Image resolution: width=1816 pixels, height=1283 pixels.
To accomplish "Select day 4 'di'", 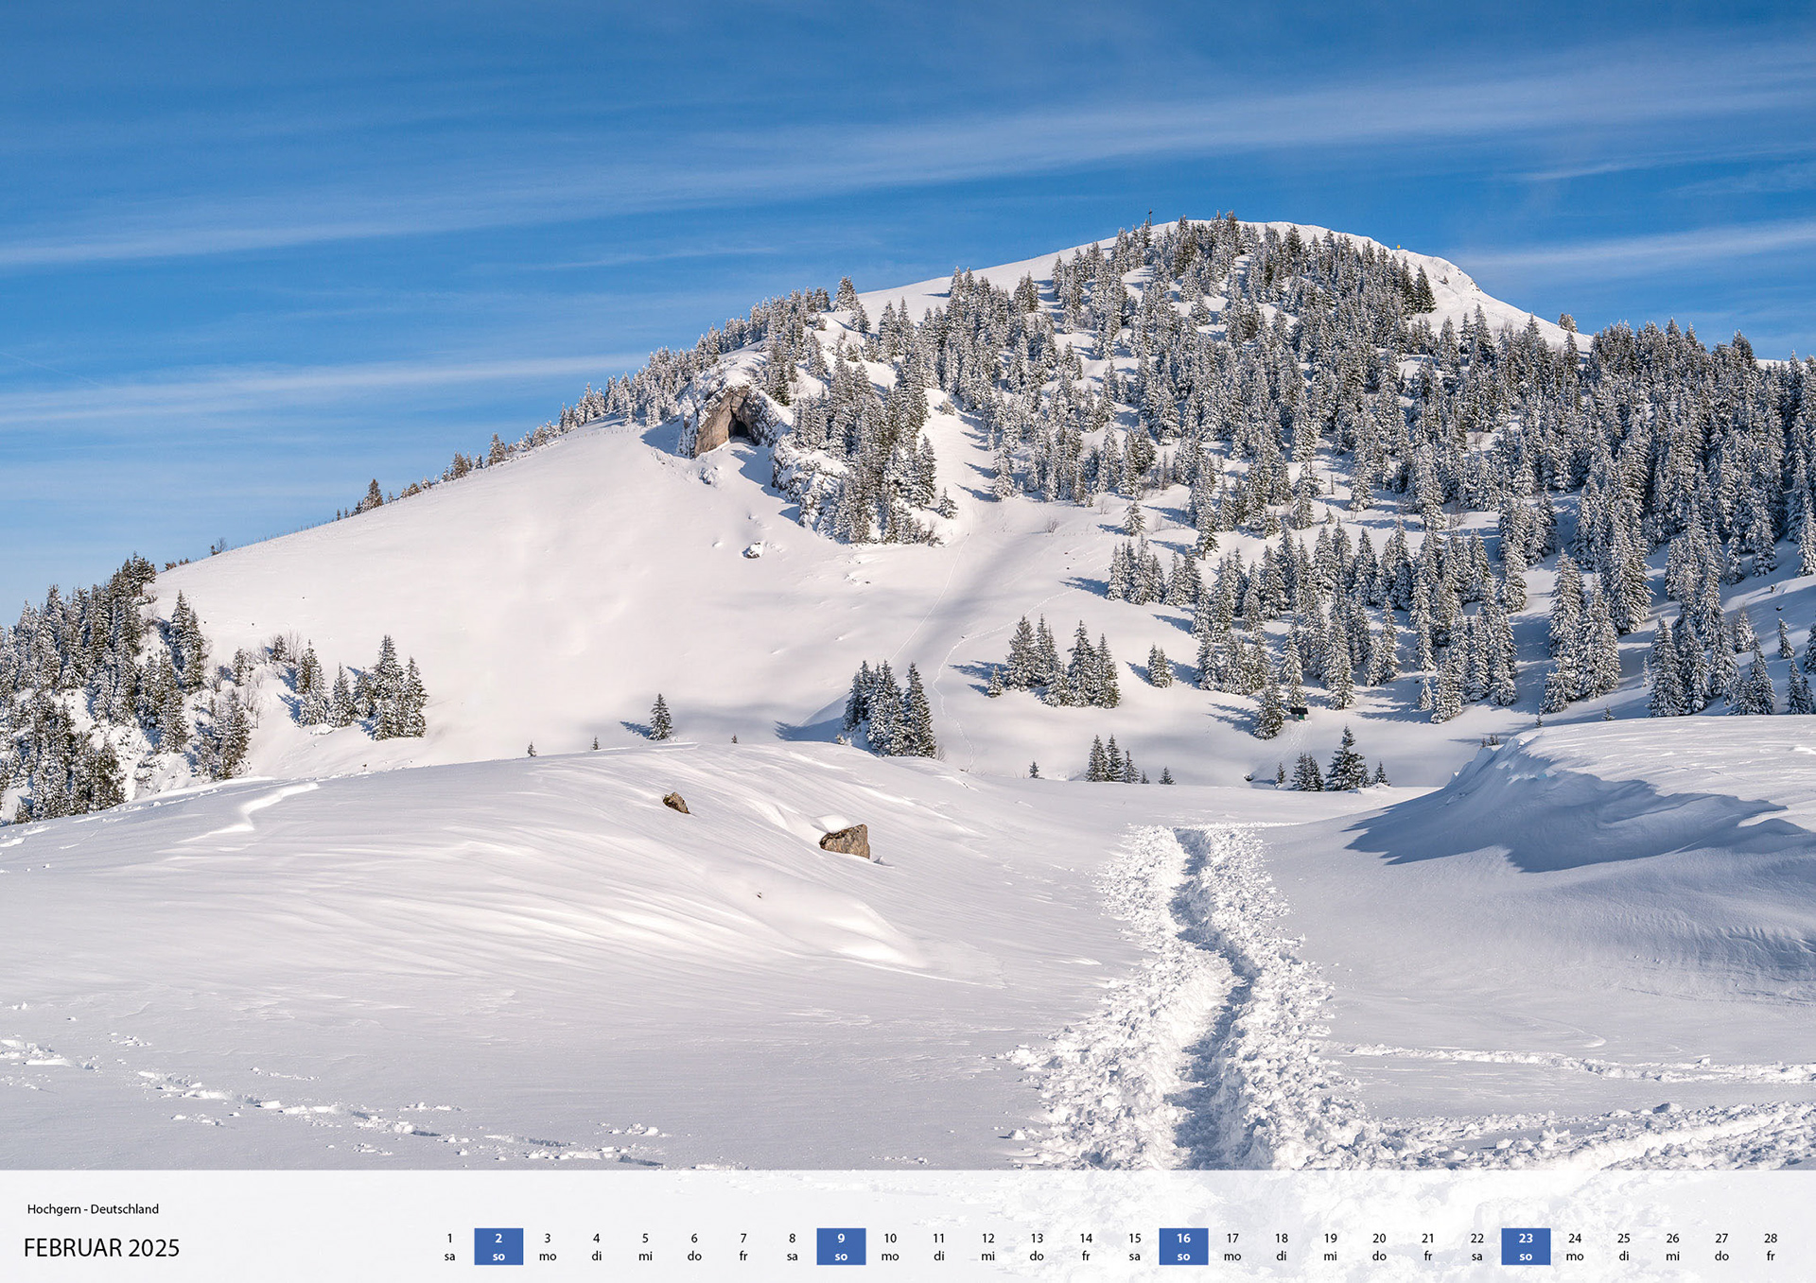I will click(x=597, y=1247).
